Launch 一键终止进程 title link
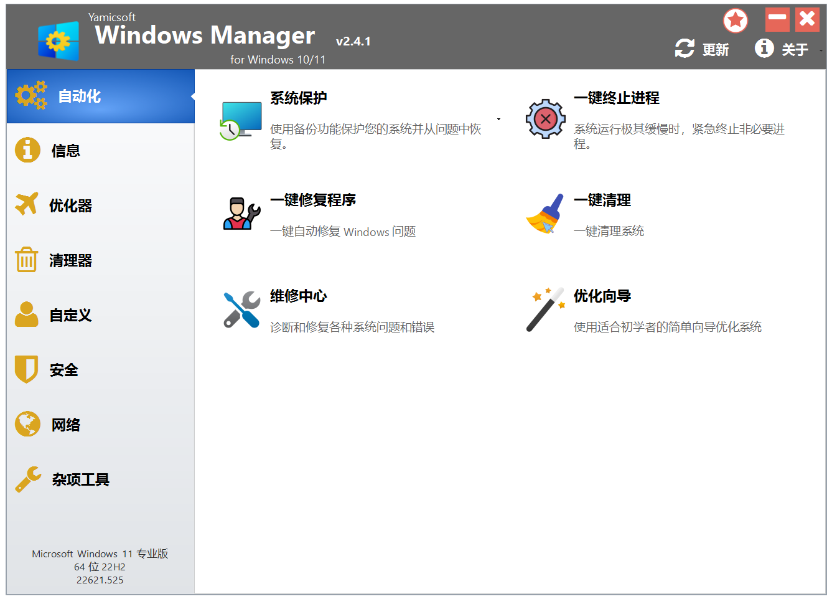Screen dimensions: 832x599 click(x=617, y=98)
